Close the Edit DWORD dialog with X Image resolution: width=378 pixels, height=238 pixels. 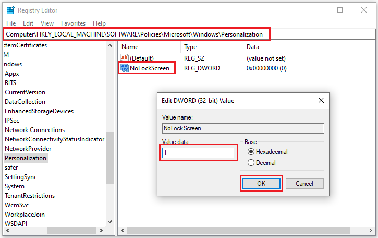click(321, 100)
